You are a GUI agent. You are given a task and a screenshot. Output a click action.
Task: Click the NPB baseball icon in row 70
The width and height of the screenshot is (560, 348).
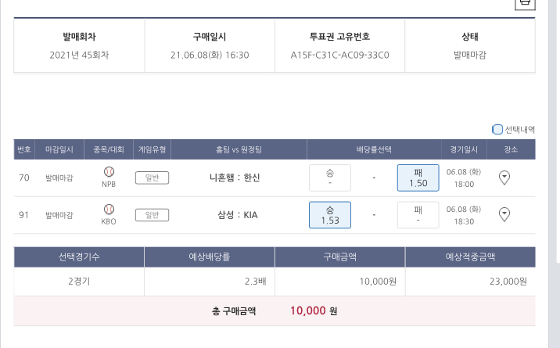(109, 172)
